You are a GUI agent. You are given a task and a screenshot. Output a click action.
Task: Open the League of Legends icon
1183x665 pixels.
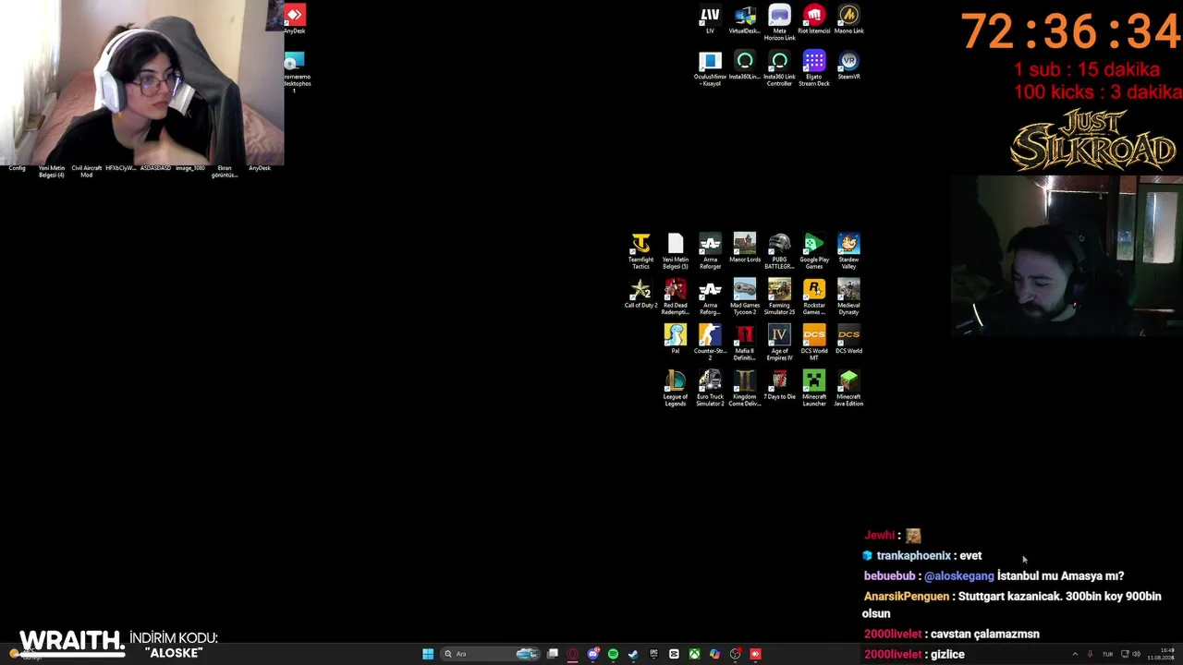coord(676,388)
